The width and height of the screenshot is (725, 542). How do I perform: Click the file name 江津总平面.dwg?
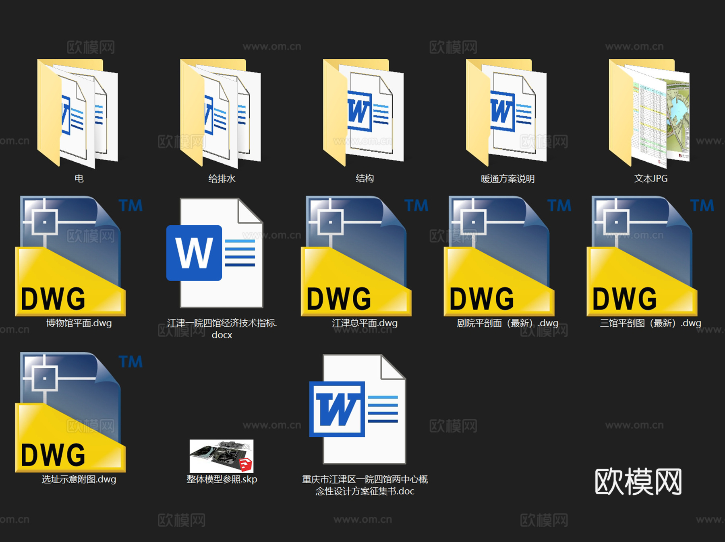(365, 323)
